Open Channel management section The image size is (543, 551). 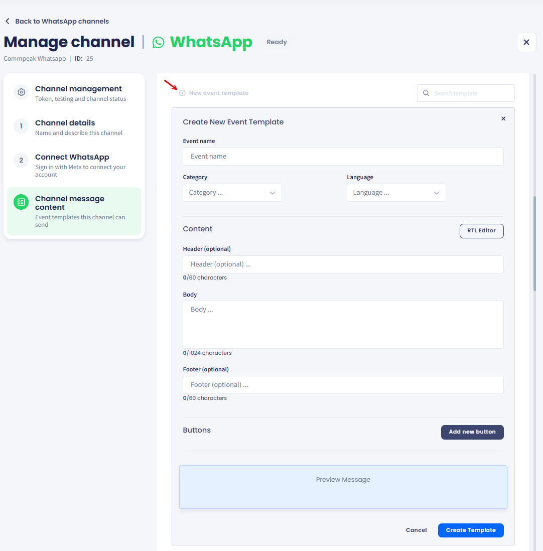pyautogui.click(x=74, y=93)
